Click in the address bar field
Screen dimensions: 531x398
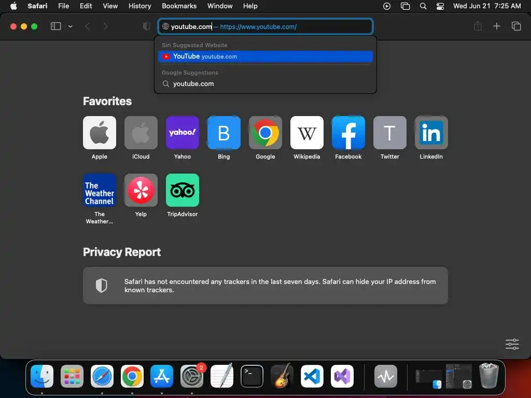click(x=265, y=26)
